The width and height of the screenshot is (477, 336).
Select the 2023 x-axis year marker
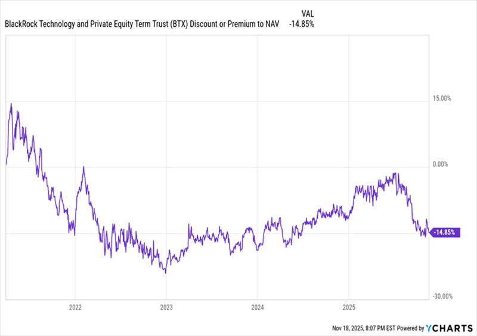pos(166,308)
